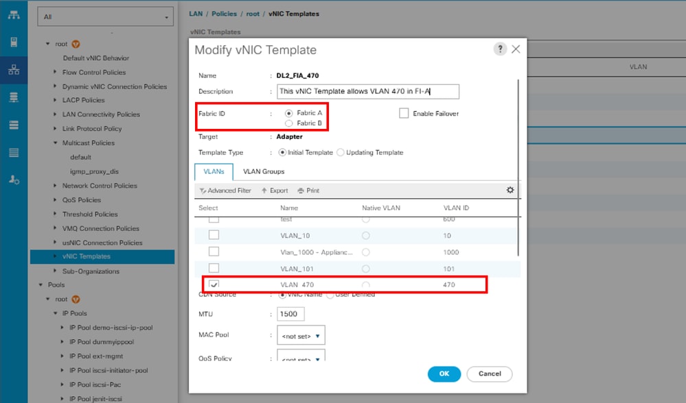Open the table settings gear icon

point(510,189)
